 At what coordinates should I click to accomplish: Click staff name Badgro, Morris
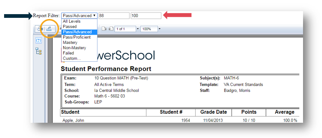[x=237, y=90]
